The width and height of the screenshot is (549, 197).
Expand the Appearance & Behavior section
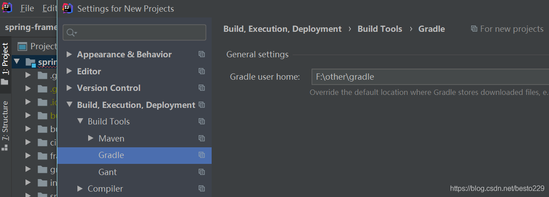point(69,54)
